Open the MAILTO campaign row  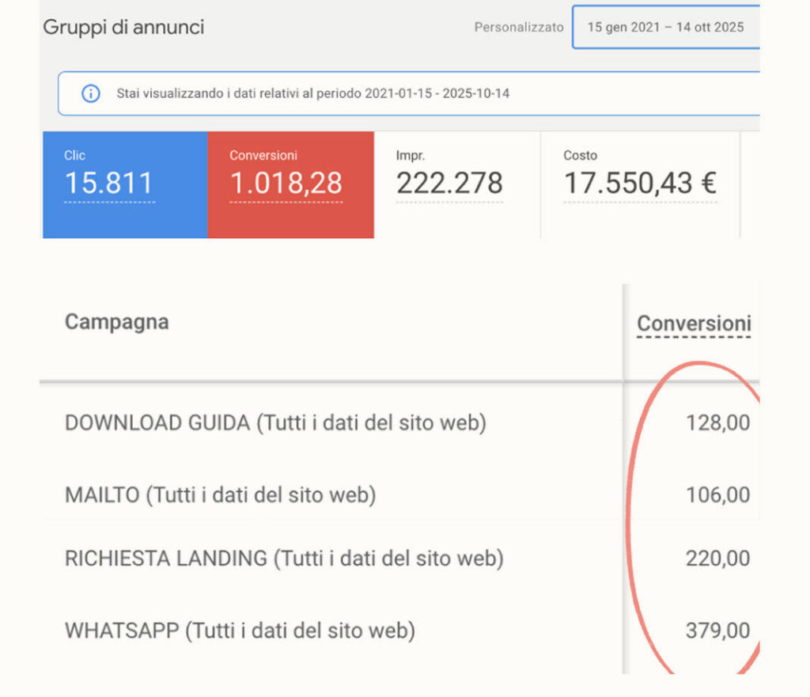click(x=220, y=495)
